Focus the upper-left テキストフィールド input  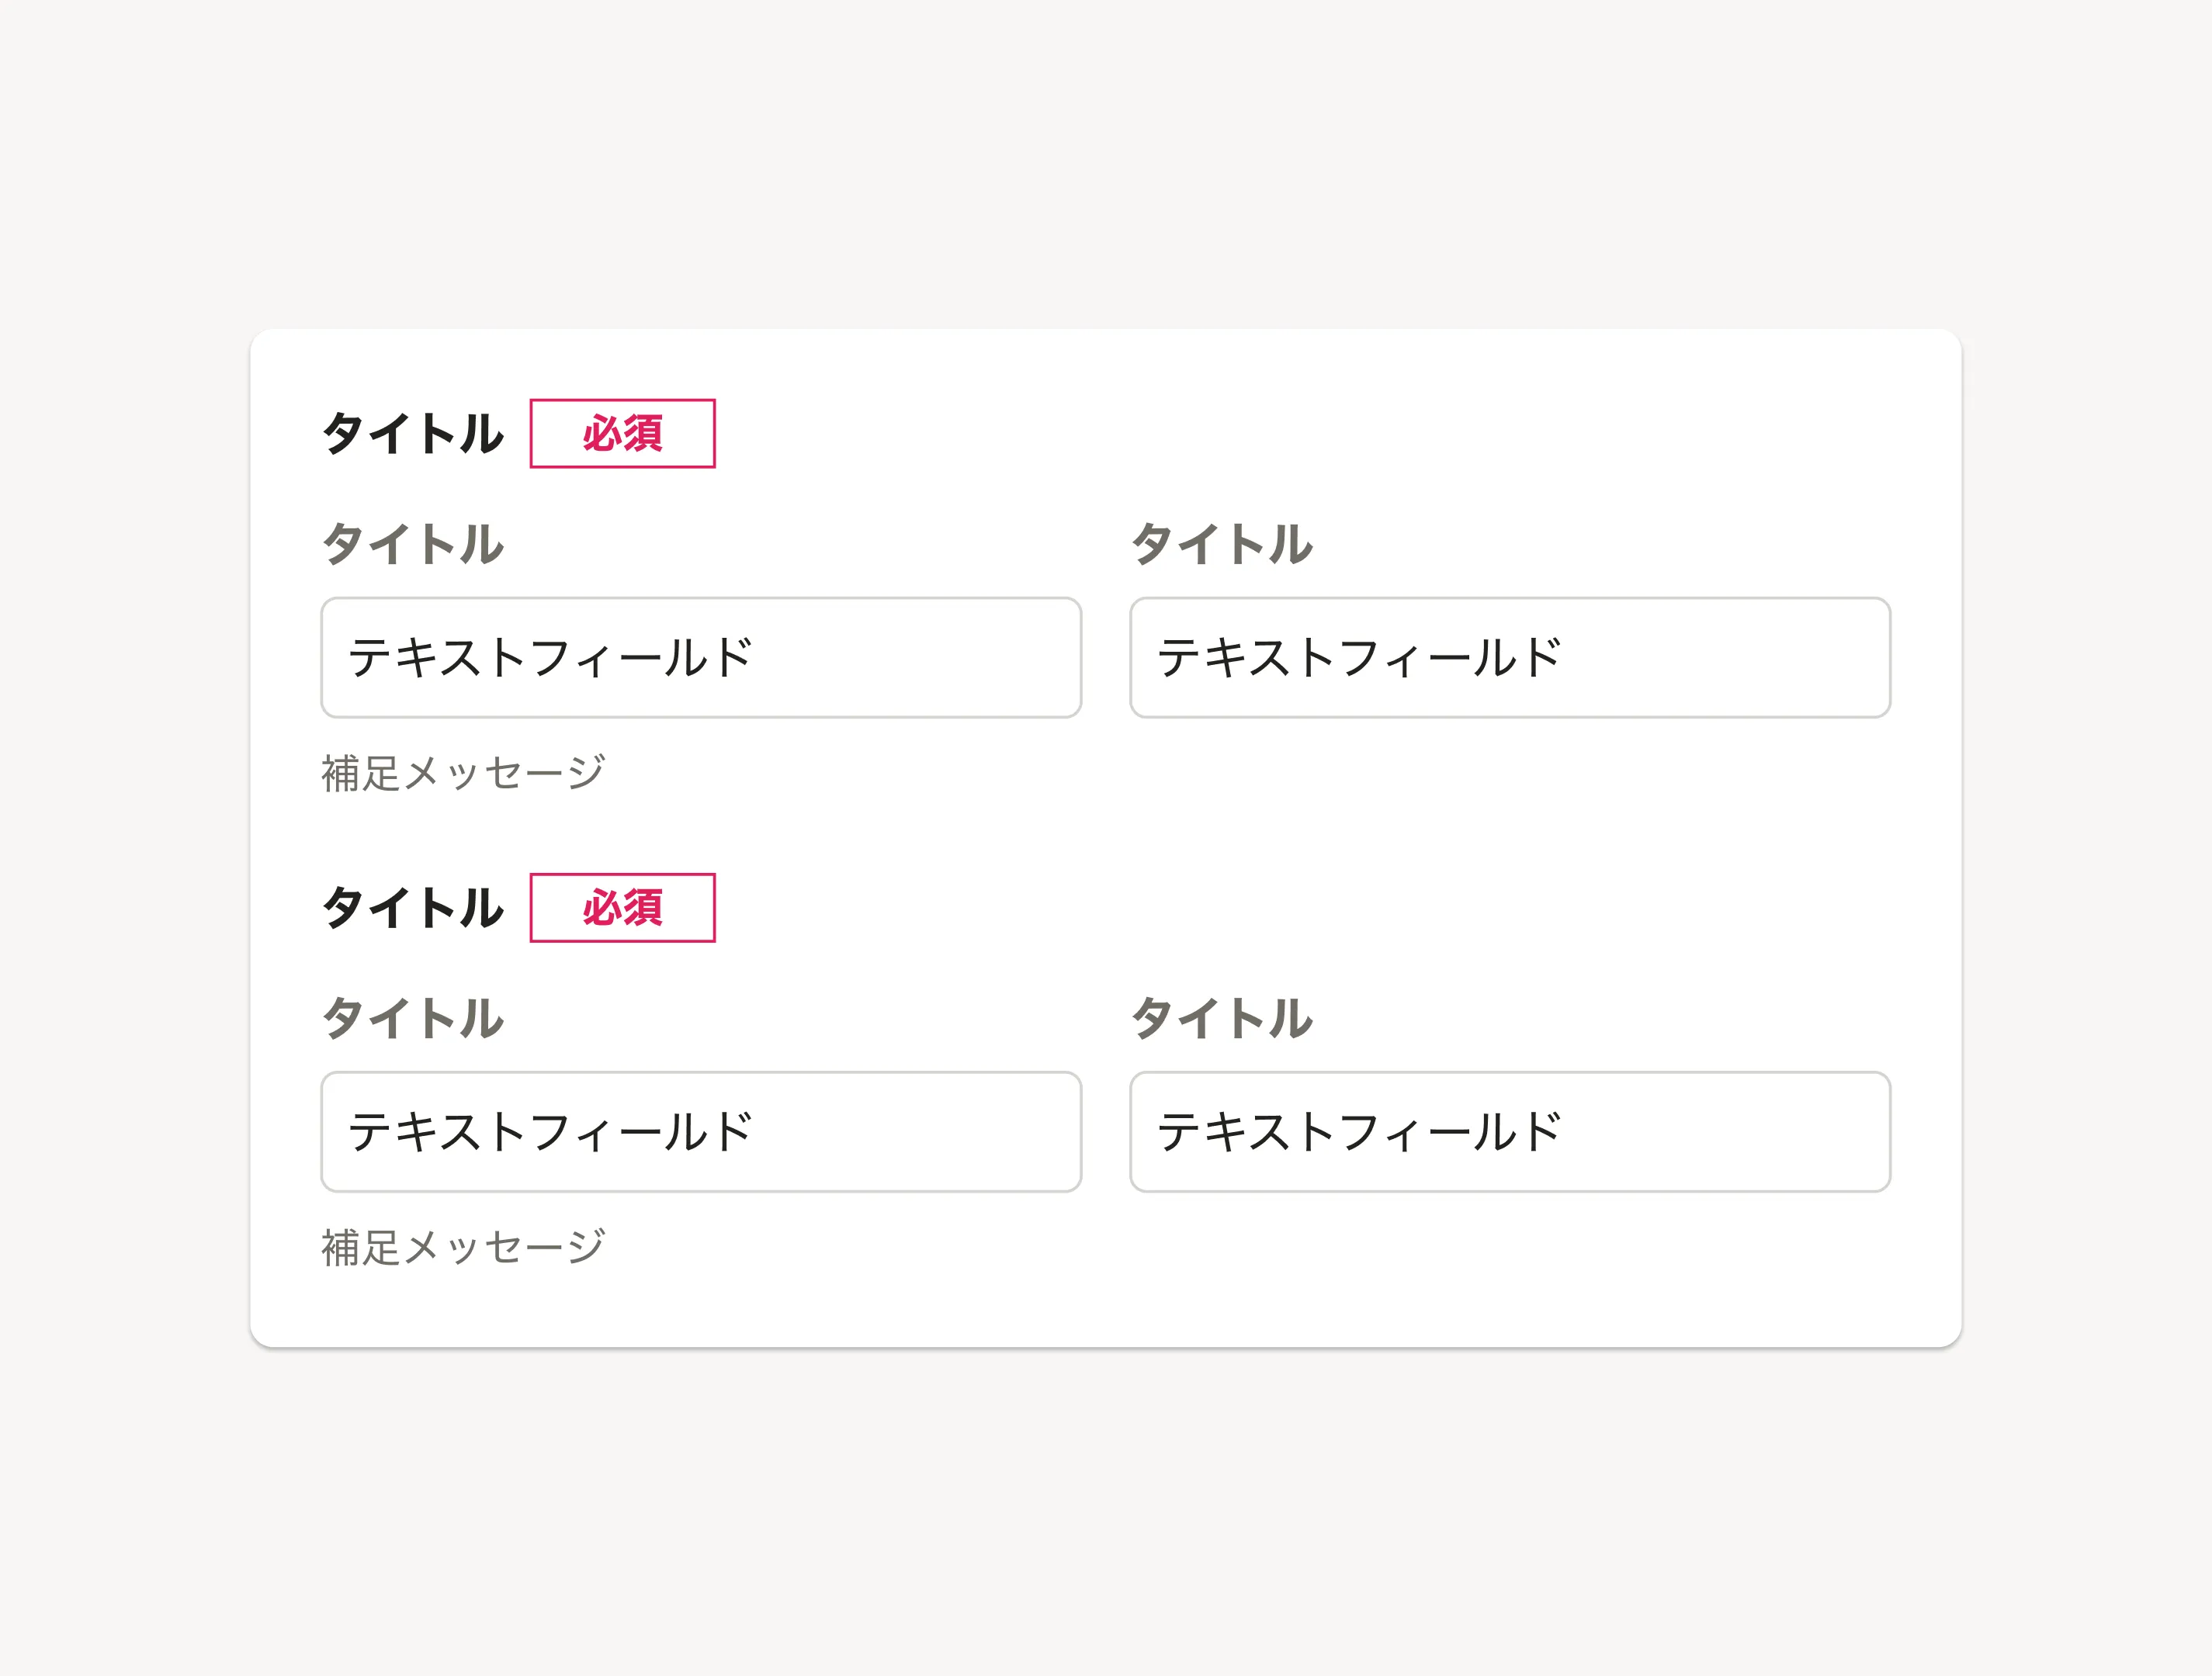pyautogui.click(x=700, y=657)
